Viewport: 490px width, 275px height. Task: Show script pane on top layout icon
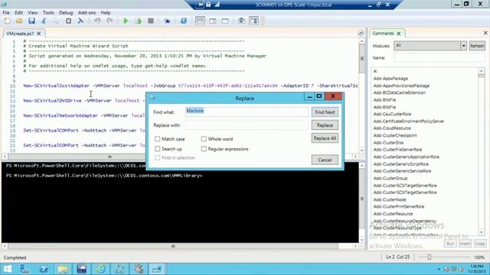pos(200,21)
